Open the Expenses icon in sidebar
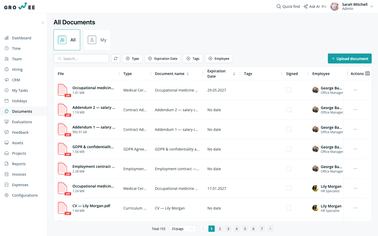 [x=7, y=185]
